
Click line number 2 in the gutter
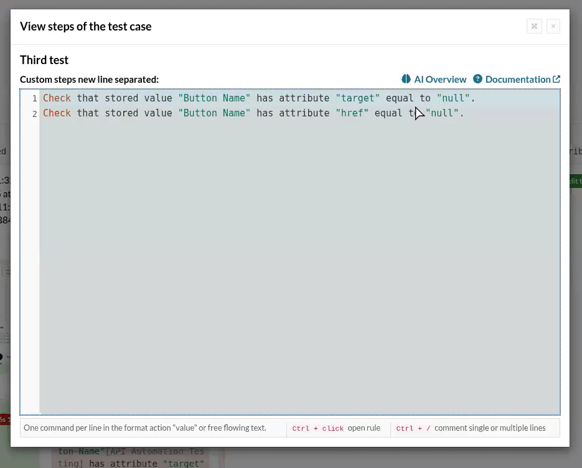pos(35,113)
